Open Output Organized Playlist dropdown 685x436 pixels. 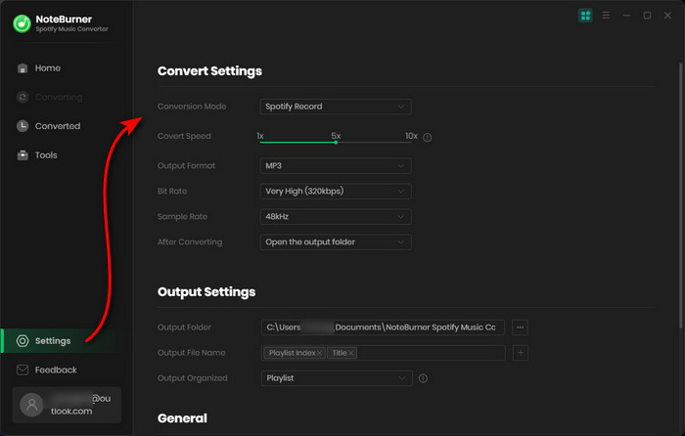tap(337, 378)
